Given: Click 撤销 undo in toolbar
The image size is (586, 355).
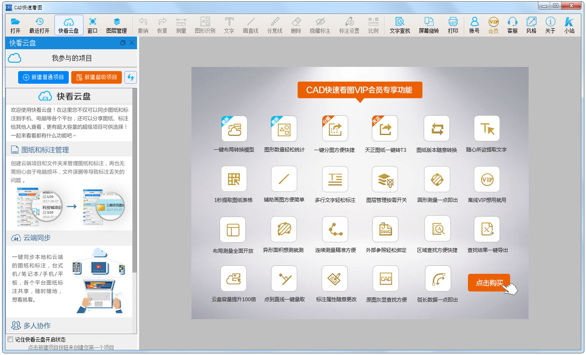Looking at the screenshot, I should (x=143, y=26).
